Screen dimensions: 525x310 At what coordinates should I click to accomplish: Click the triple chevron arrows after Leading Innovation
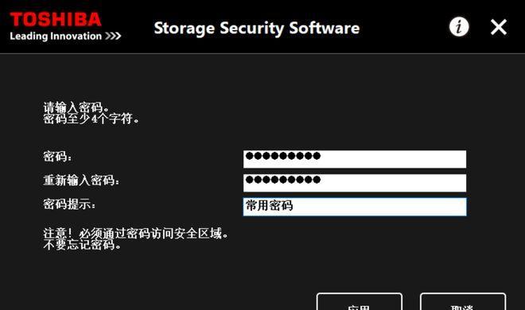113,36
